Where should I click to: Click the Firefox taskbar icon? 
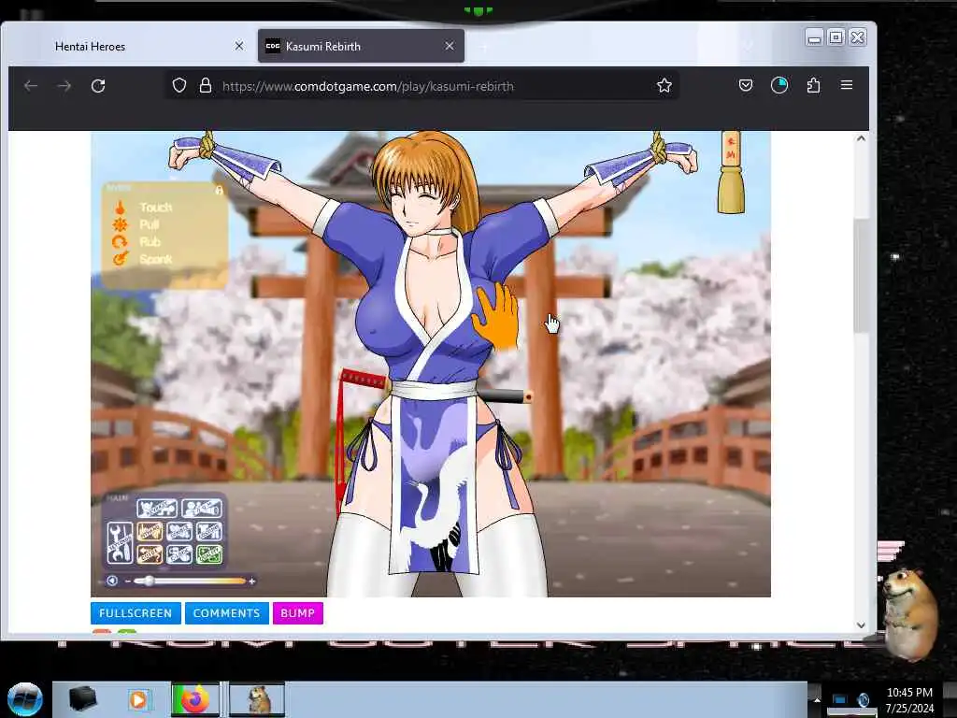pyautogui.click(x=194, y=699)
